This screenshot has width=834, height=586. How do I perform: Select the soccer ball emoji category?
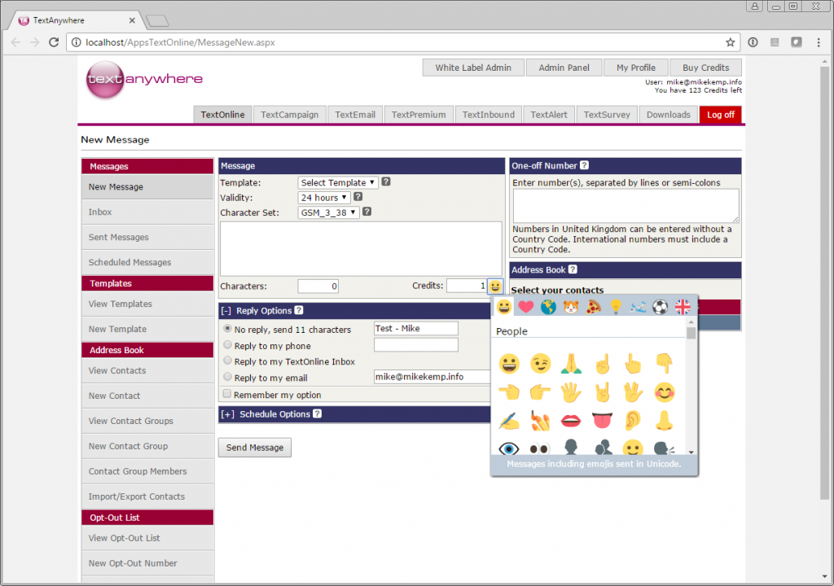[661, 307]
